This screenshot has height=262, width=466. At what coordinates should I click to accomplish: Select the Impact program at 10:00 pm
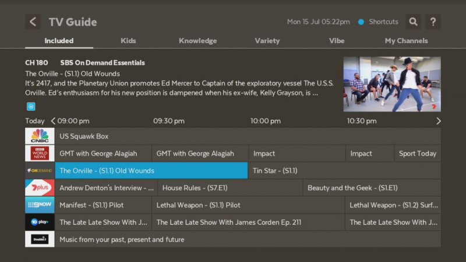297,153
